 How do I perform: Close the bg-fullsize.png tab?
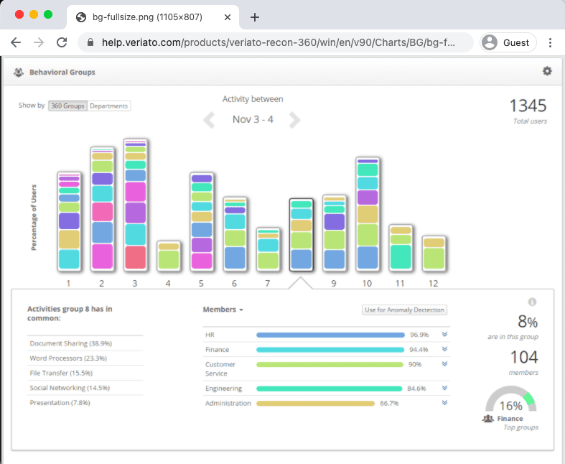coord(228,17)
